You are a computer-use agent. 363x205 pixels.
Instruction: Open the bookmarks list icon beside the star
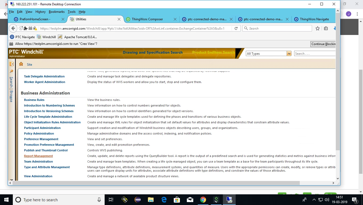[x=326, y=28]
